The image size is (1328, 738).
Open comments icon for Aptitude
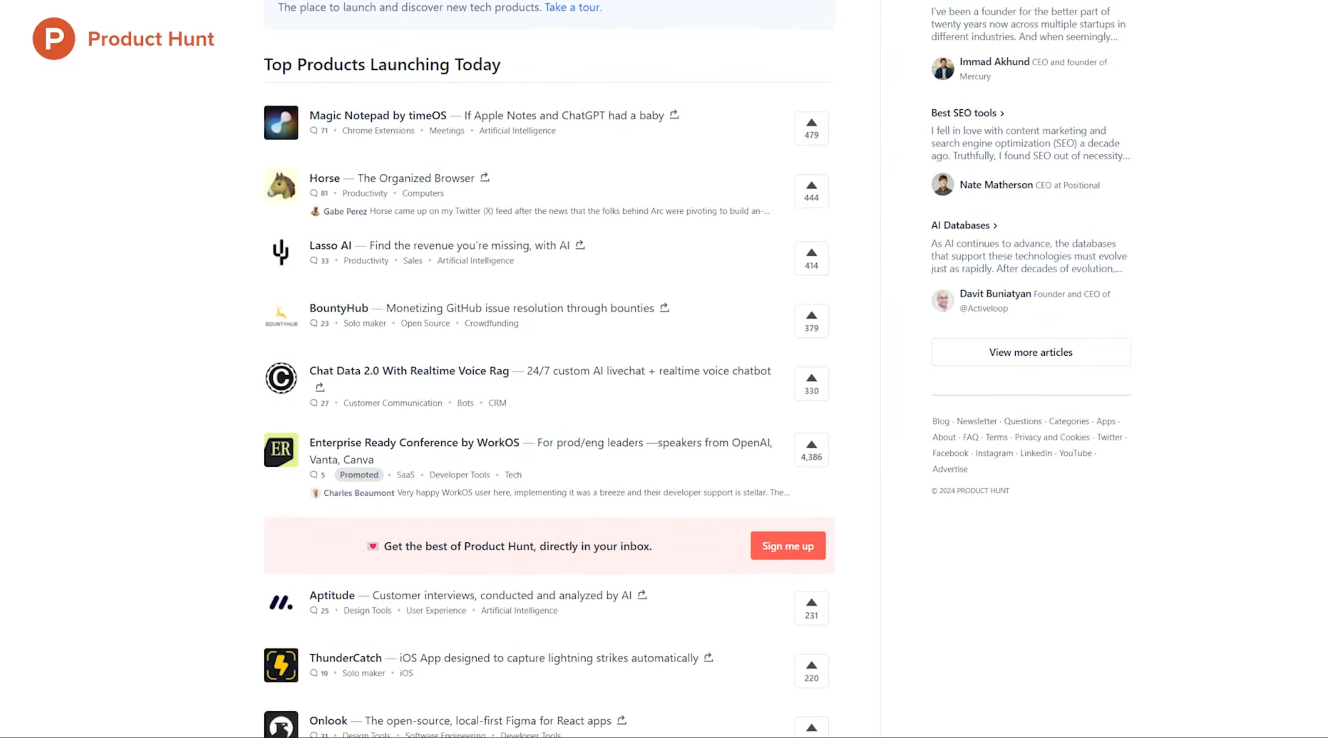tap(313, 610)
